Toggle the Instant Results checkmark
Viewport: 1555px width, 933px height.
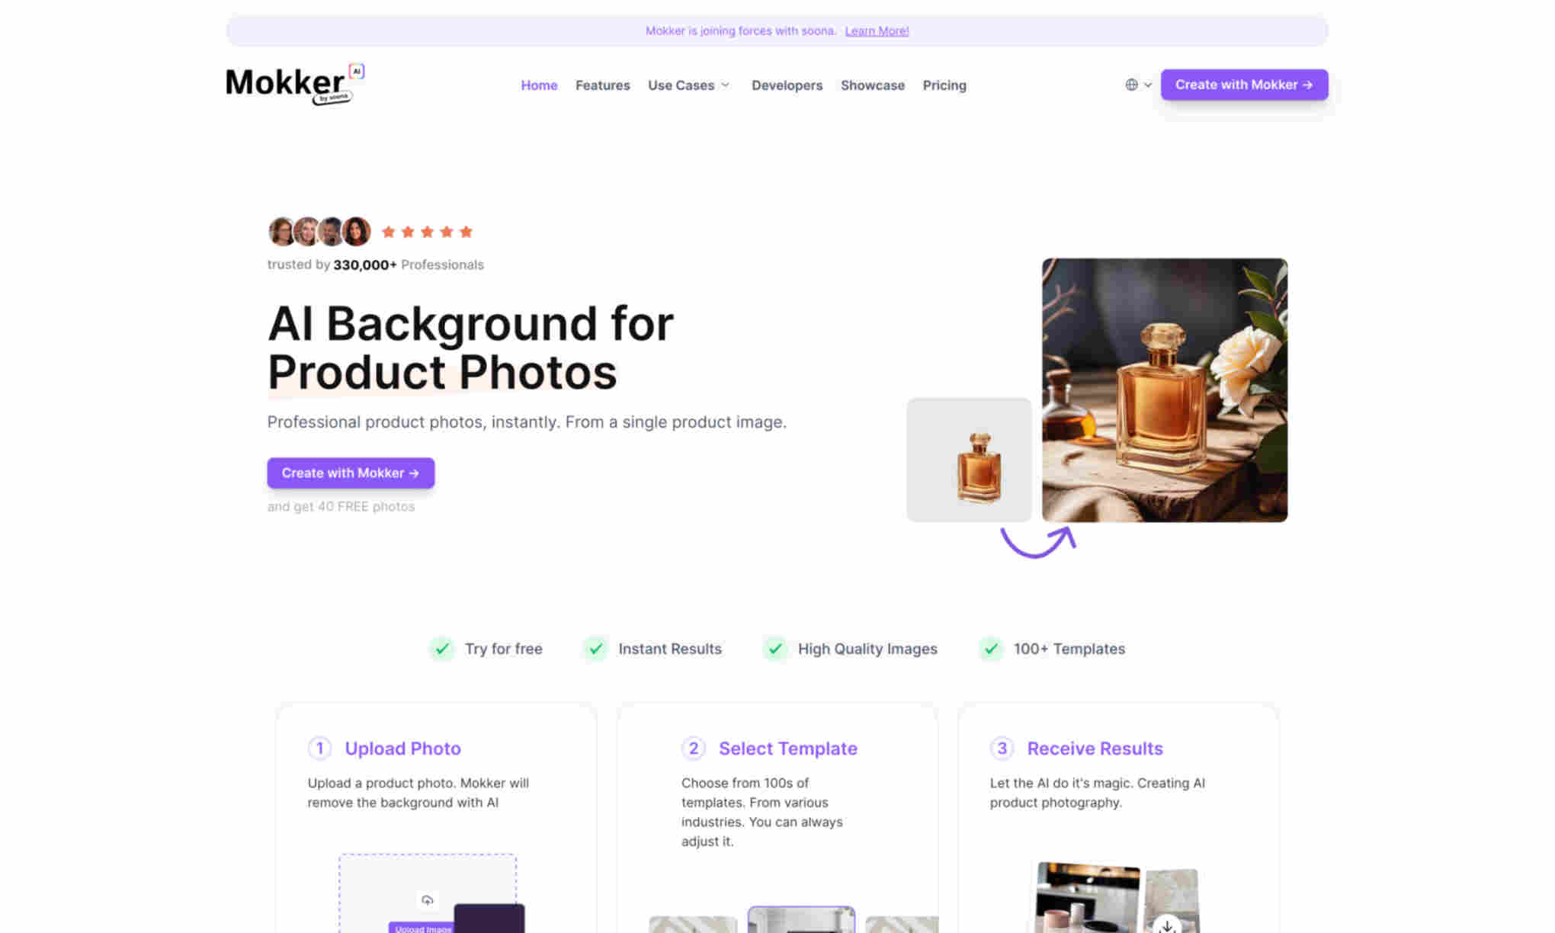point(595,649)
